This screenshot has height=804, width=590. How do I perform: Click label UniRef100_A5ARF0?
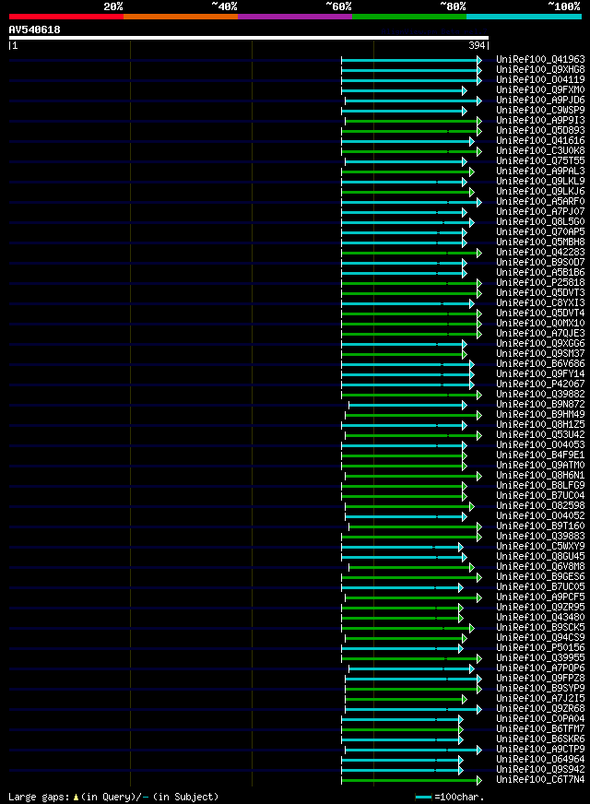pos(540,202)
